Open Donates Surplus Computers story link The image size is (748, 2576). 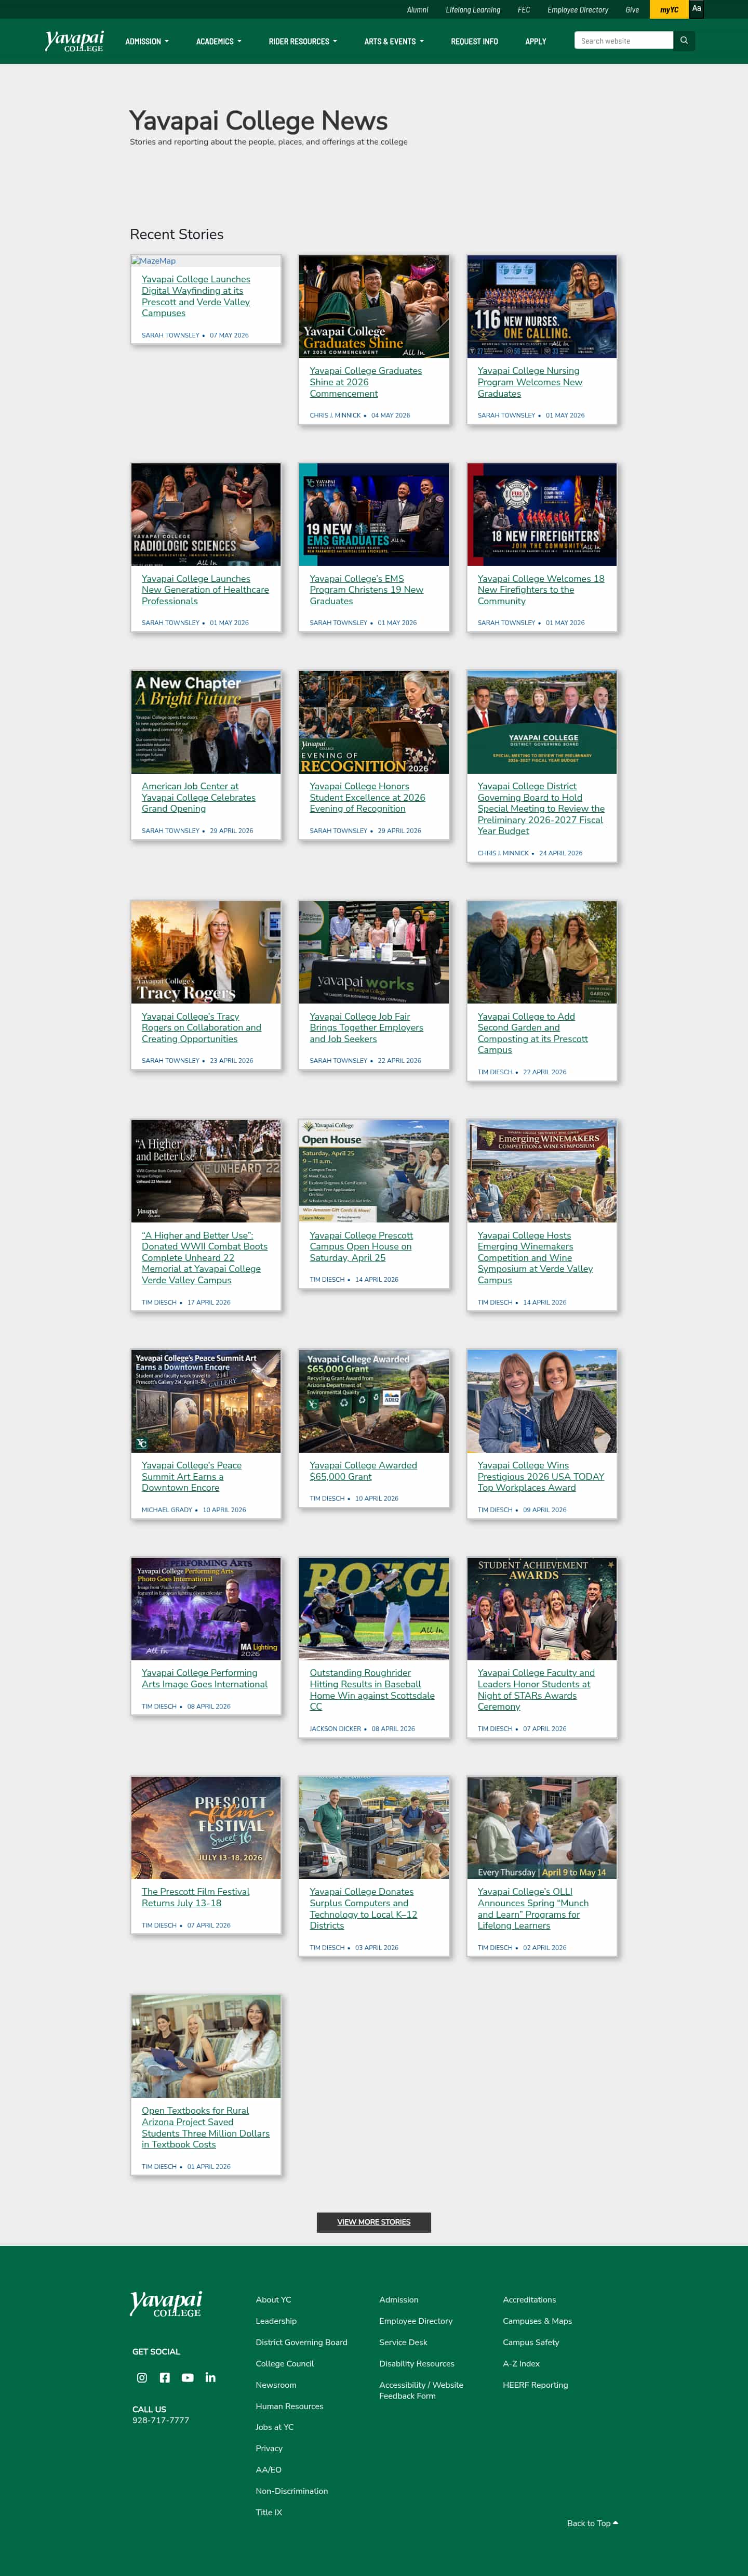point(363,1908)
